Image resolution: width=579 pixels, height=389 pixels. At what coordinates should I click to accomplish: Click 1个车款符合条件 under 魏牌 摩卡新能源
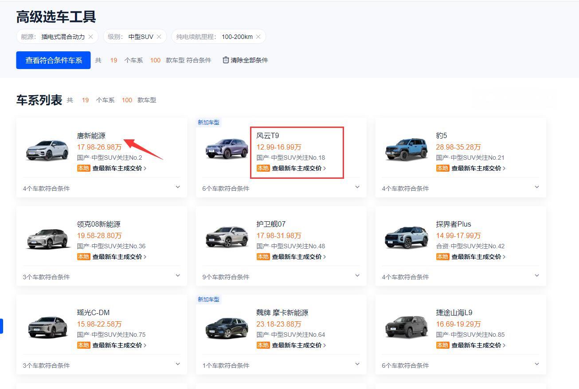point(226,366)
